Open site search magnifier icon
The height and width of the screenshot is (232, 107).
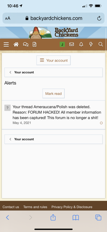pos(101,44)
